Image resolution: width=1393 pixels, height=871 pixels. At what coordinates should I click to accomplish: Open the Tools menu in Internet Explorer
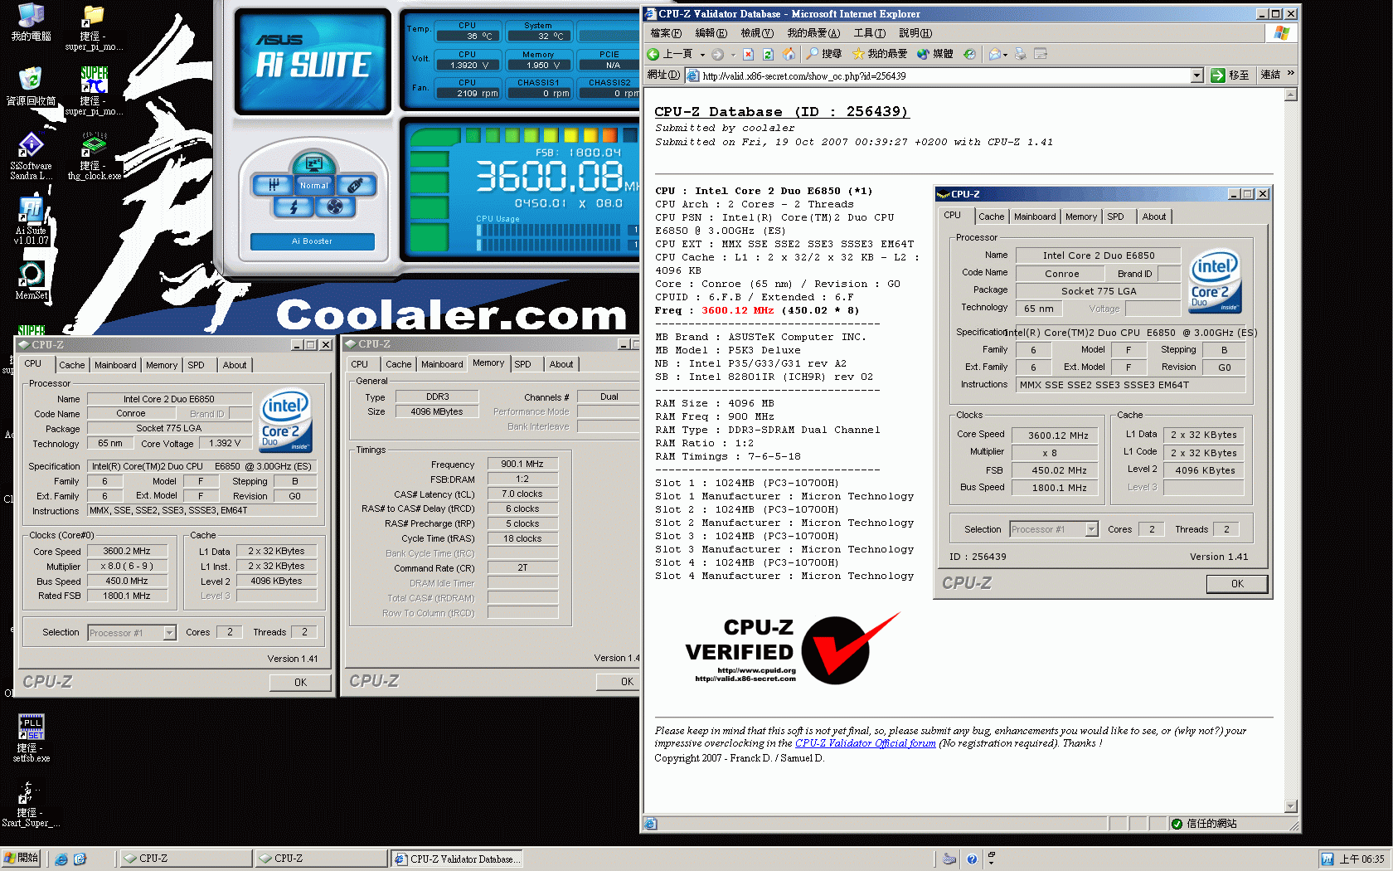[x=869, y=33]
